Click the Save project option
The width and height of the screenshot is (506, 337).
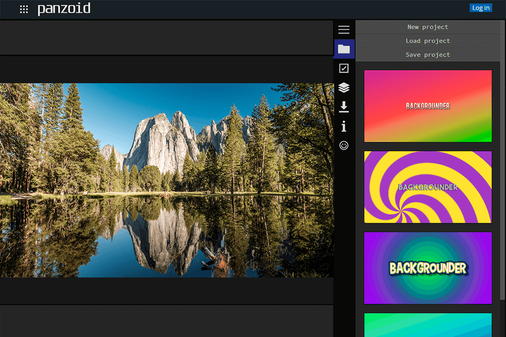tap(427, 55)
